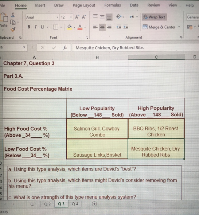Select the Sausage Links,Brisket cell
The height and width of the screenshot is (215, 199).
(x=97, y=149)
